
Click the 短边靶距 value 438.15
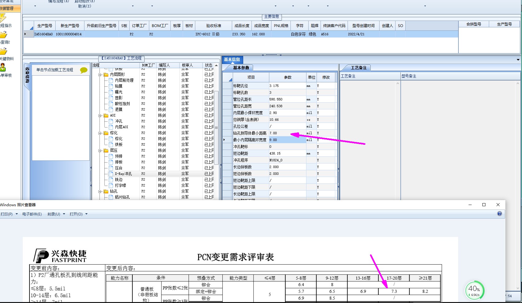(x=287, y=153)
